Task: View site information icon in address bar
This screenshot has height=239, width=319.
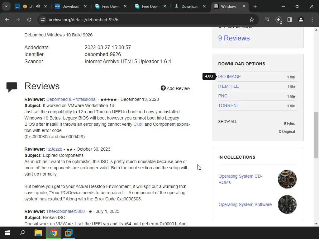Action: [x=43, y=20]
